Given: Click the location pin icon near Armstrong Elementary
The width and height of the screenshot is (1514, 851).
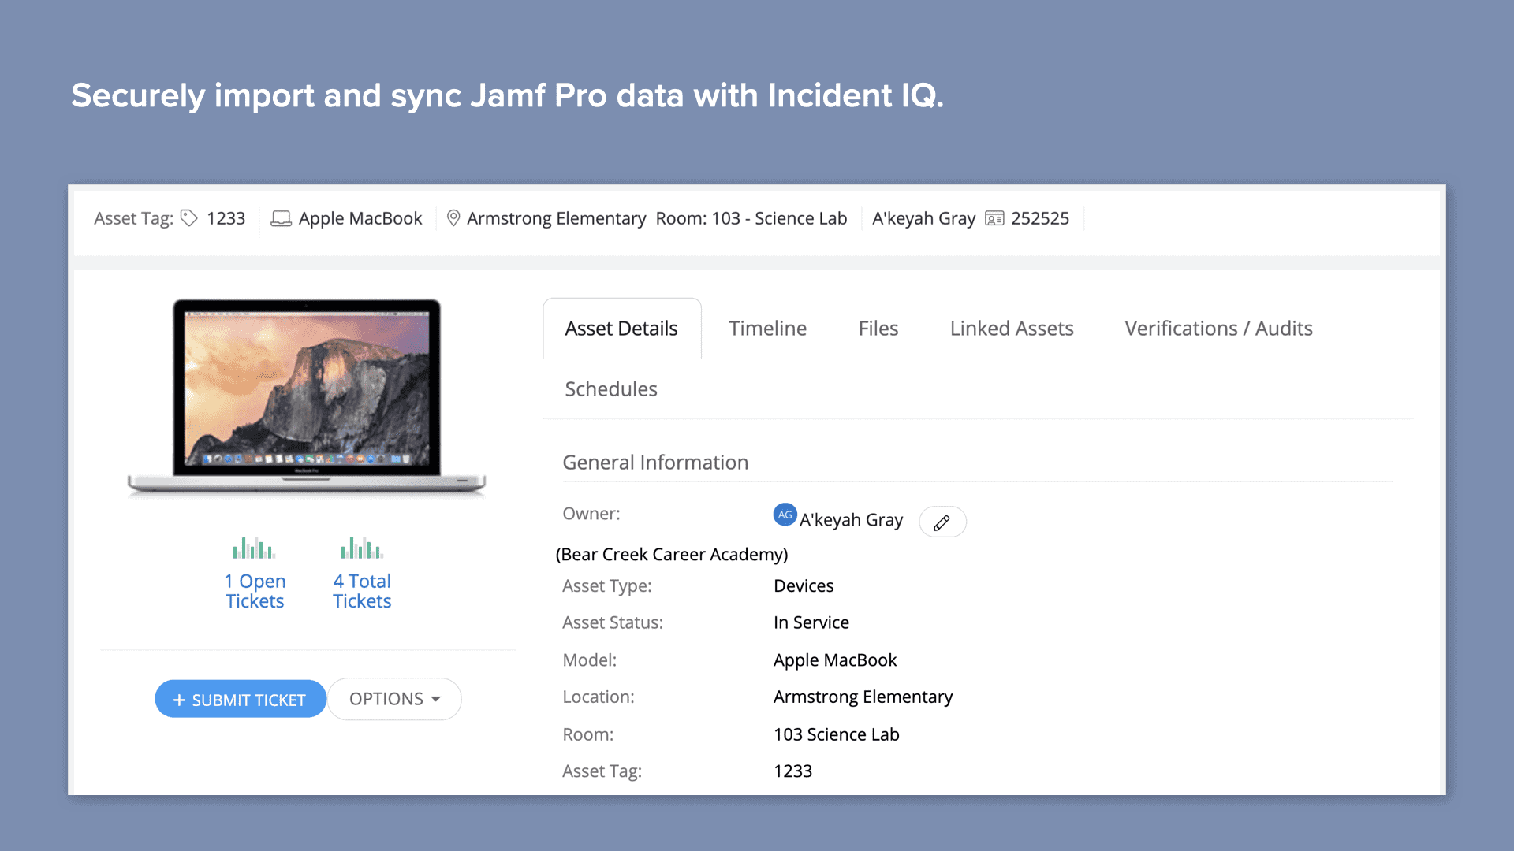Looking at the screenshot, I should tap(453, 218).
